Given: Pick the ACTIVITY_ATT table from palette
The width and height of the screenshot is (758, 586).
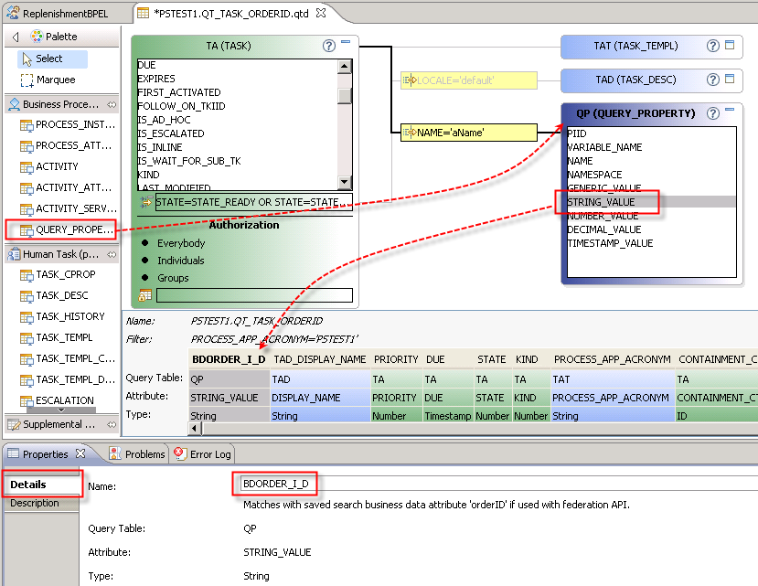Looking at the screenshot, I should [x=68, y=187].
